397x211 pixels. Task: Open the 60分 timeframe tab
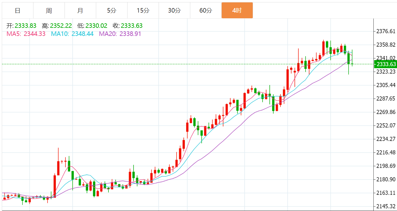coord(206,10)
